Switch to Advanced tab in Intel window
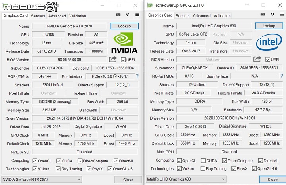The image size is (286, 185). point(201,15)
